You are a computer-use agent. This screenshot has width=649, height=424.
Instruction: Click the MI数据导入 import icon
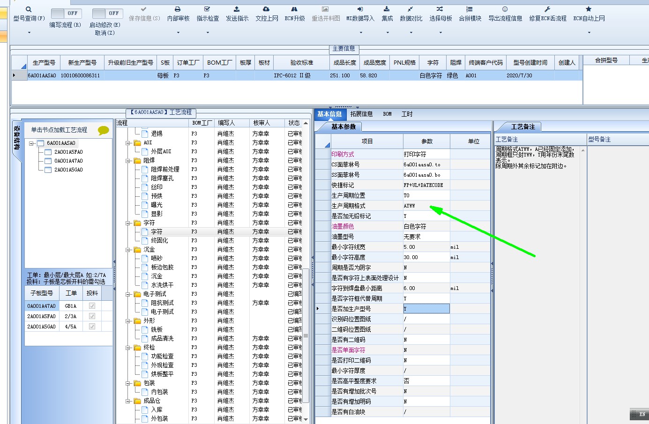point(360,9)
